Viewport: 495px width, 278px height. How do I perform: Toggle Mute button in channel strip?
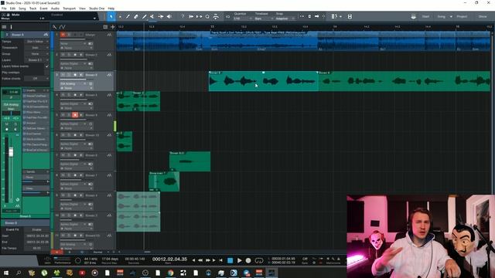[x=7, y=124]
